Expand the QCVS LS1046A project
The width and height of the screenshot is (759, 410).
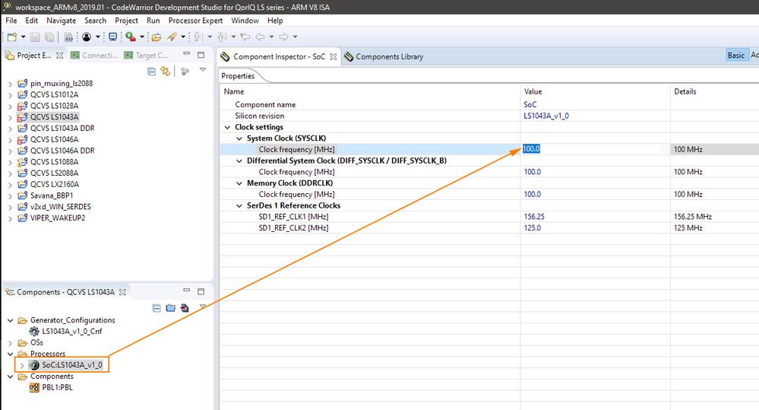10,139
